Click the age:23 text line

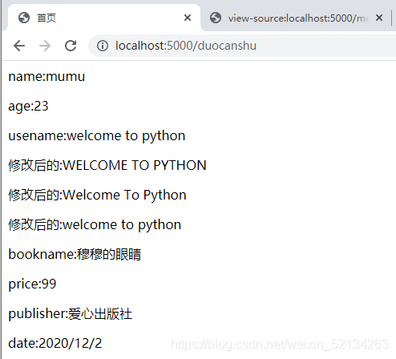(28, 107)
